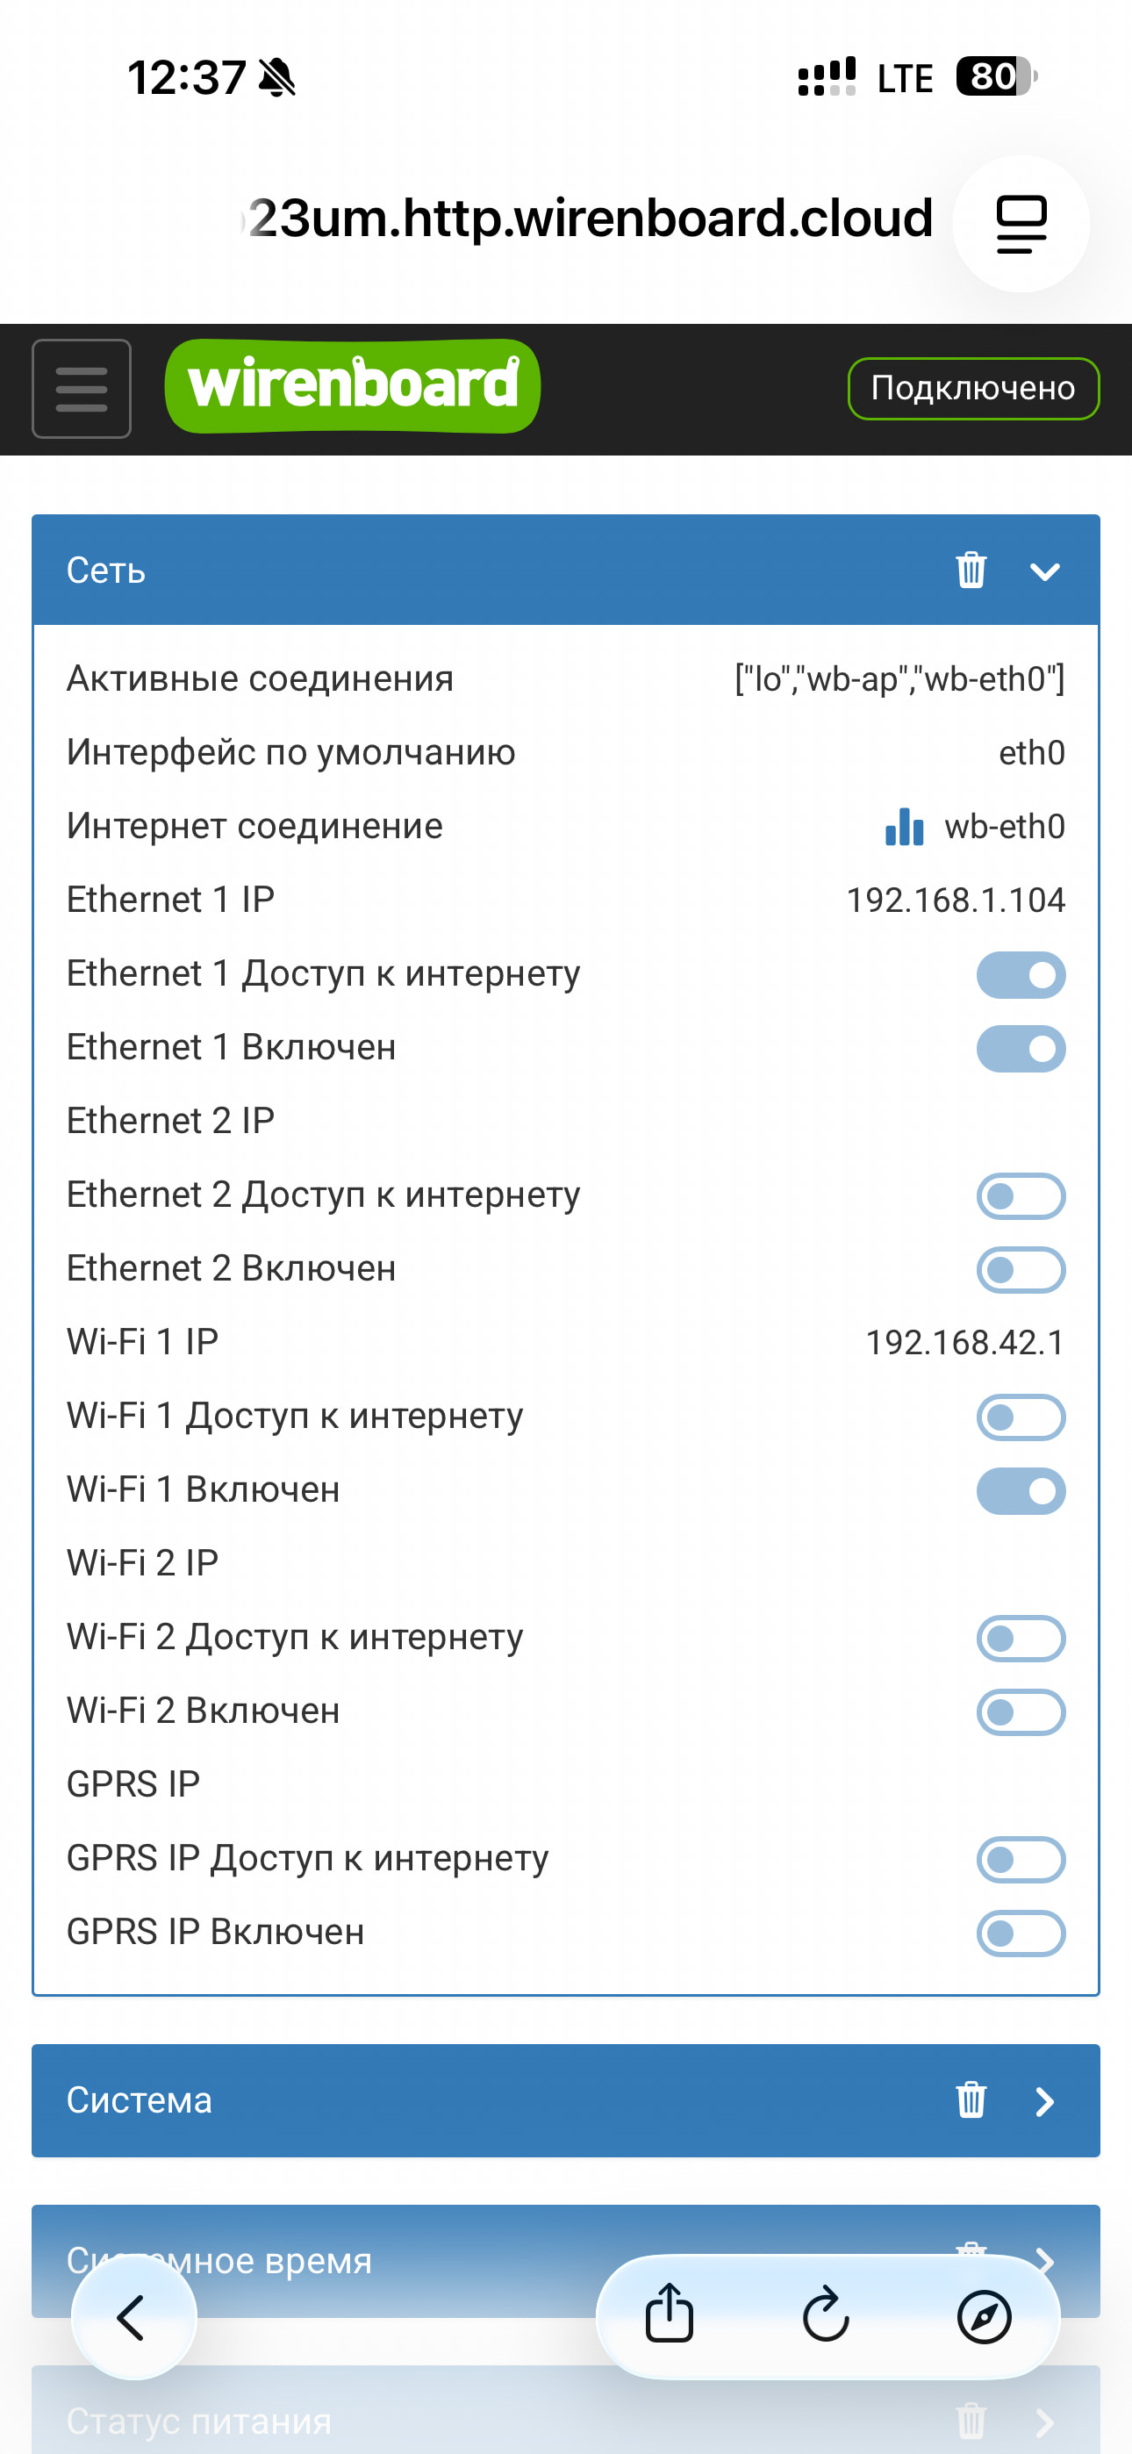The height and width of the screenshot is (2454, 1132).
Task: Collapse the Сеть panel chevron
Action: [1045, 571]
